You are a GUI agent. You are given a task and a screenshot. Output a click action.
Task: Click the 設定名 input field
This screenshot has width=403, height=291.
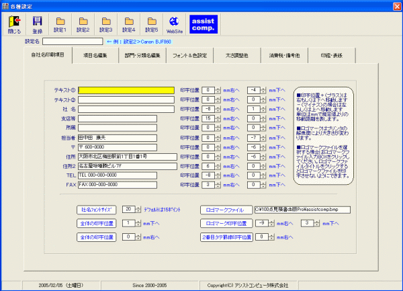73,42
